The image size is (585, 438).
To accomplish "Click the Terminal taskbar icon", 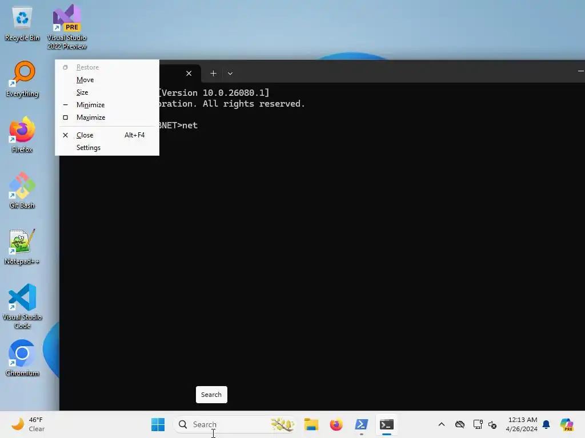I will tap(387, 424).
